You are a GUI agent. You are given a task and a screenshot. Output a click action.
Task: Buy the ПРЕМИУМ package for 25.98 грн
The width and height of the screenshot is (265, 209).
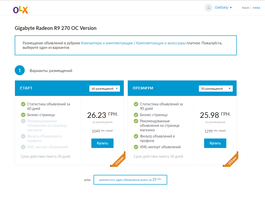pyautogui.click(x=215, y=143)
